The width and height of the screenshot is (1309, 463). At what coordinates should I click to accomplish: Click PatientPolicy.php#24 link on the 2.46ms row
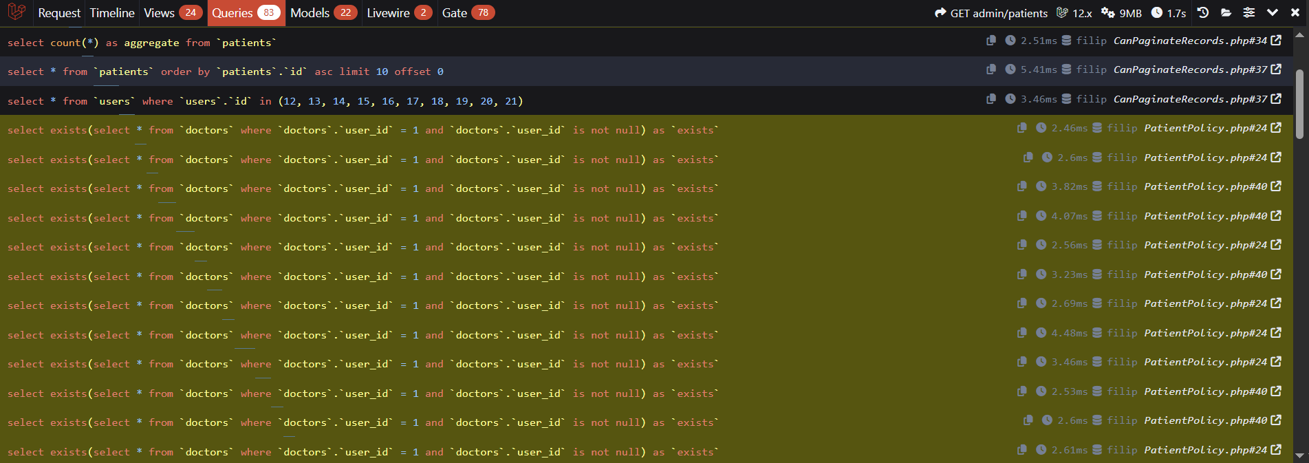[x=1205, y=128]
